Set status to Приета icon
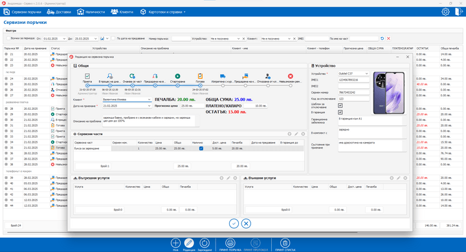The width and height of the screenshot is (466, 252). coord(87,76)
